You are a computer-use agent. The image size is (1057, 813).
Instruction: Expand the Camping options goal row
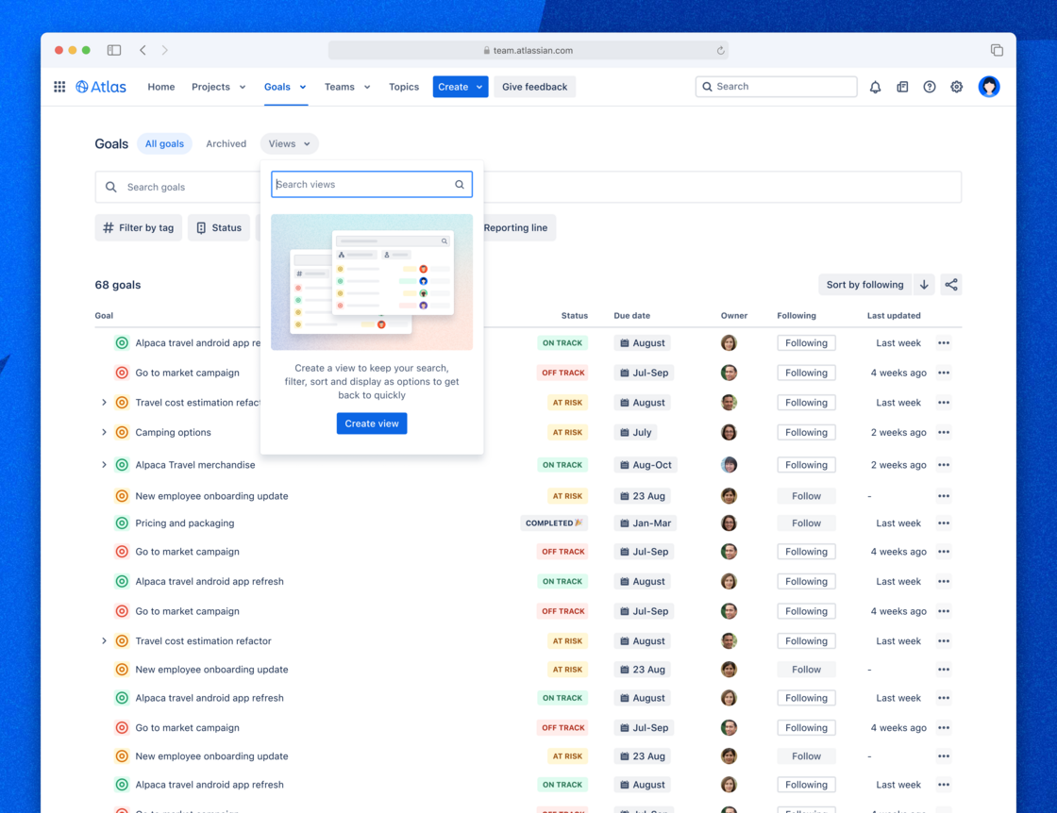pos(104,432)
